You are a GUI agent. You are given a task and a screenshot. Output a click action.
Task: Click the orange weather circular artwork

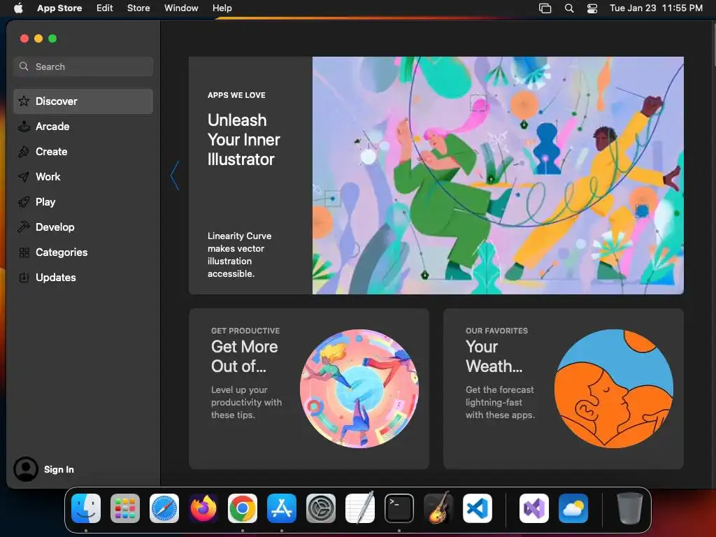[614, 389]
